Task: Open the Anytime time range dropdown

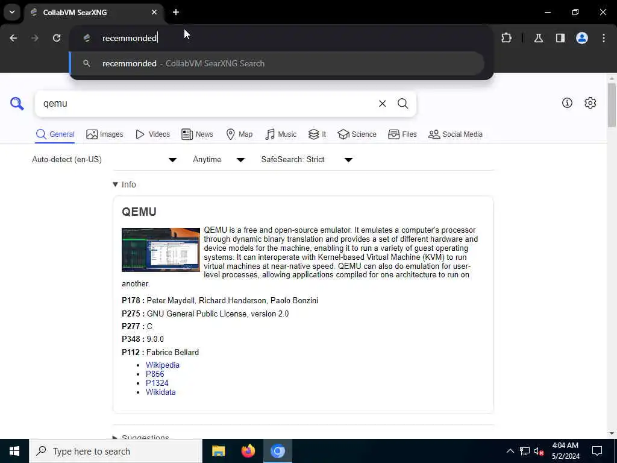Action: (219, 159)
